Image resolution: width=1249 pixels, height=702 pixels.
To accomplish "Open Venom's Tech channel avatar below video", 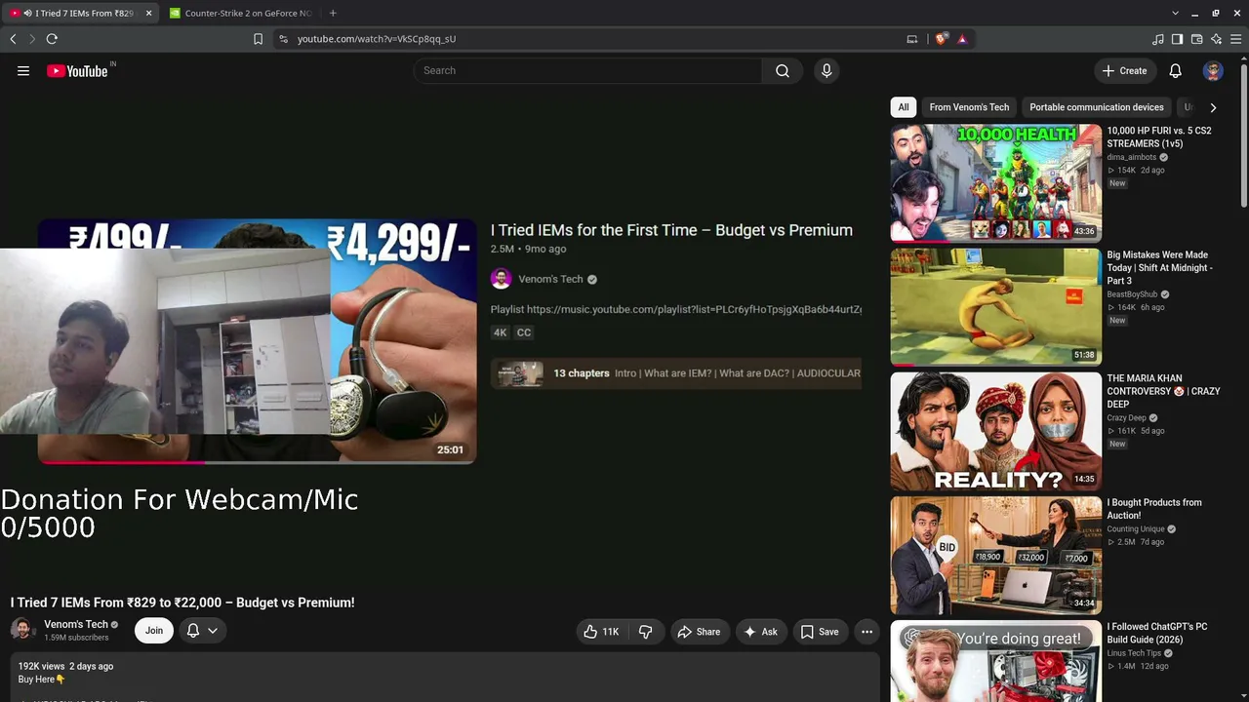I will [x=21, y=629].
